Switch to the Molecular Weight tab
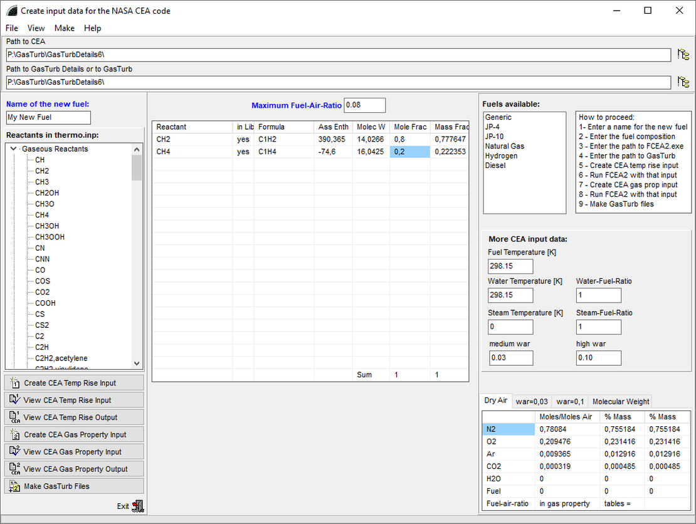This screenshot has width=696, height=524. [x=620, y=402]
